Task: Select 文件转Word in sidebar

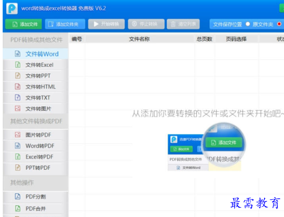Action: click(35, 54)
